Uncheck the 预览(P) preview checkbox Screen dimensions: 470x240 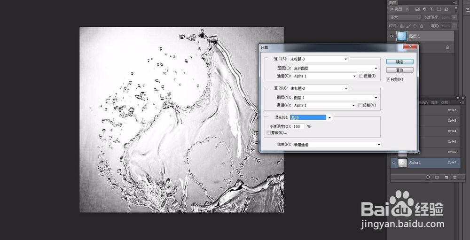point(388,79)
